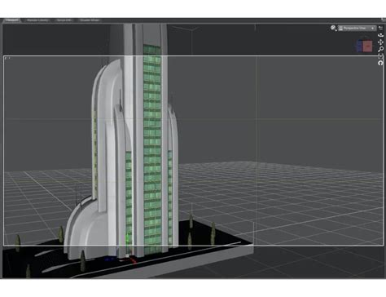Switch to the Viewport tab
The height and width of the screenshot is (297, 386).
pos(12,20)
